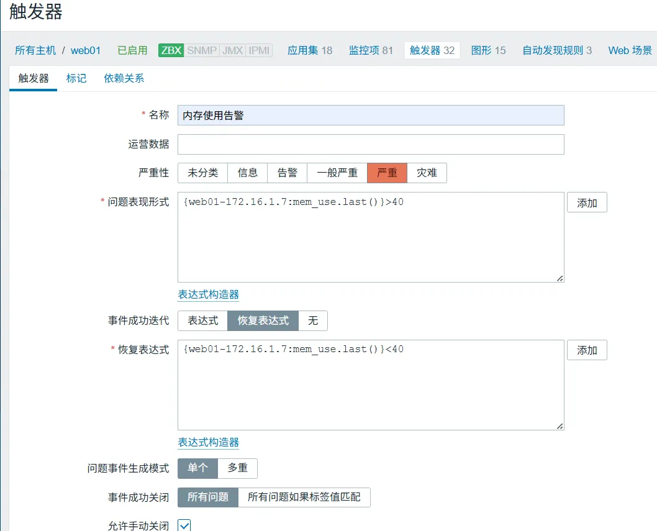Click 添加 button beside 恢复表达式
Screen dimensions: 657x531
coord(587,350)
